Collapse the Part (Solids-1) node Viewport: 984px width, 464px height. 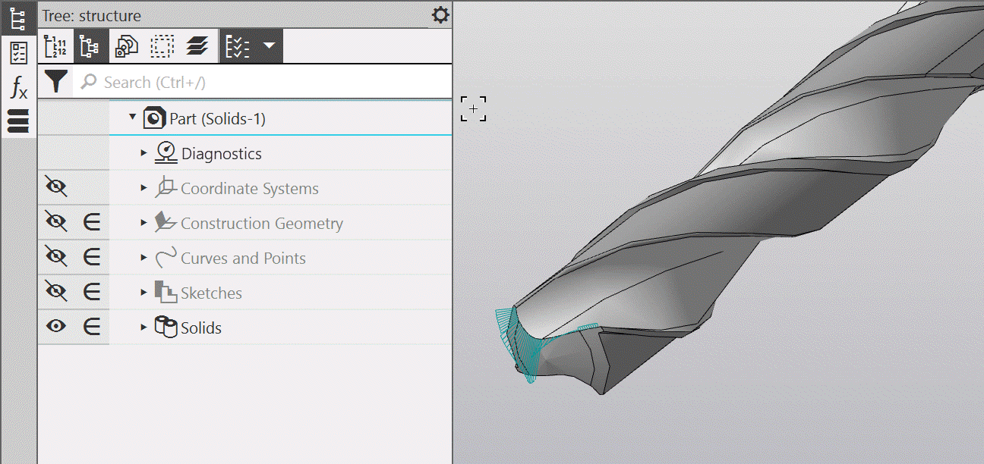[x=133, y=118]
